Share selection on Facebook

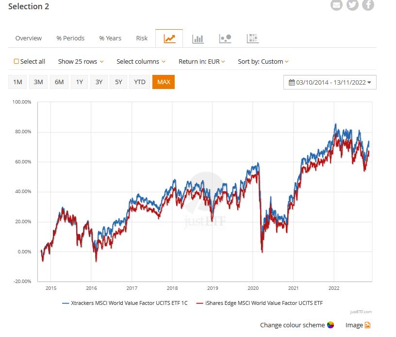(x=368, y=4)
